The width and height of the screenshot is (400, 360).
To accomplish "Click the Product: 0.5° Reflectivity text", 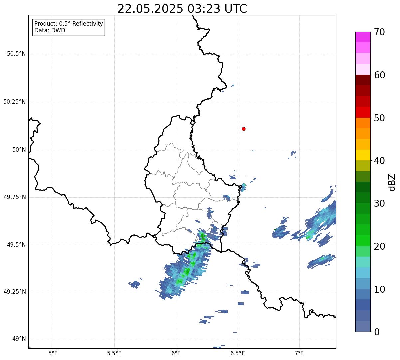I will [x=69, y=24].
